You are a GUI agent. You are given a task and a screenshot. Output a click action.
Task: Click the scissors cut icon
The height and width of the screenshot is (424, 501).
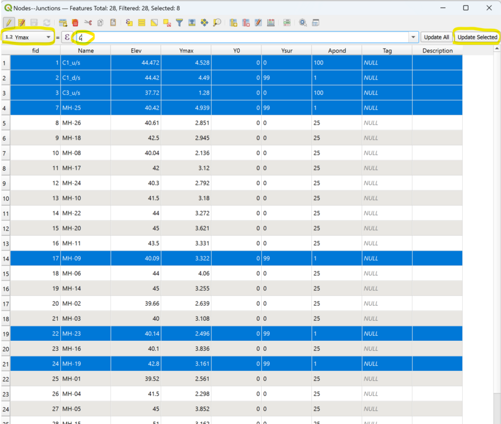(88, 23)
